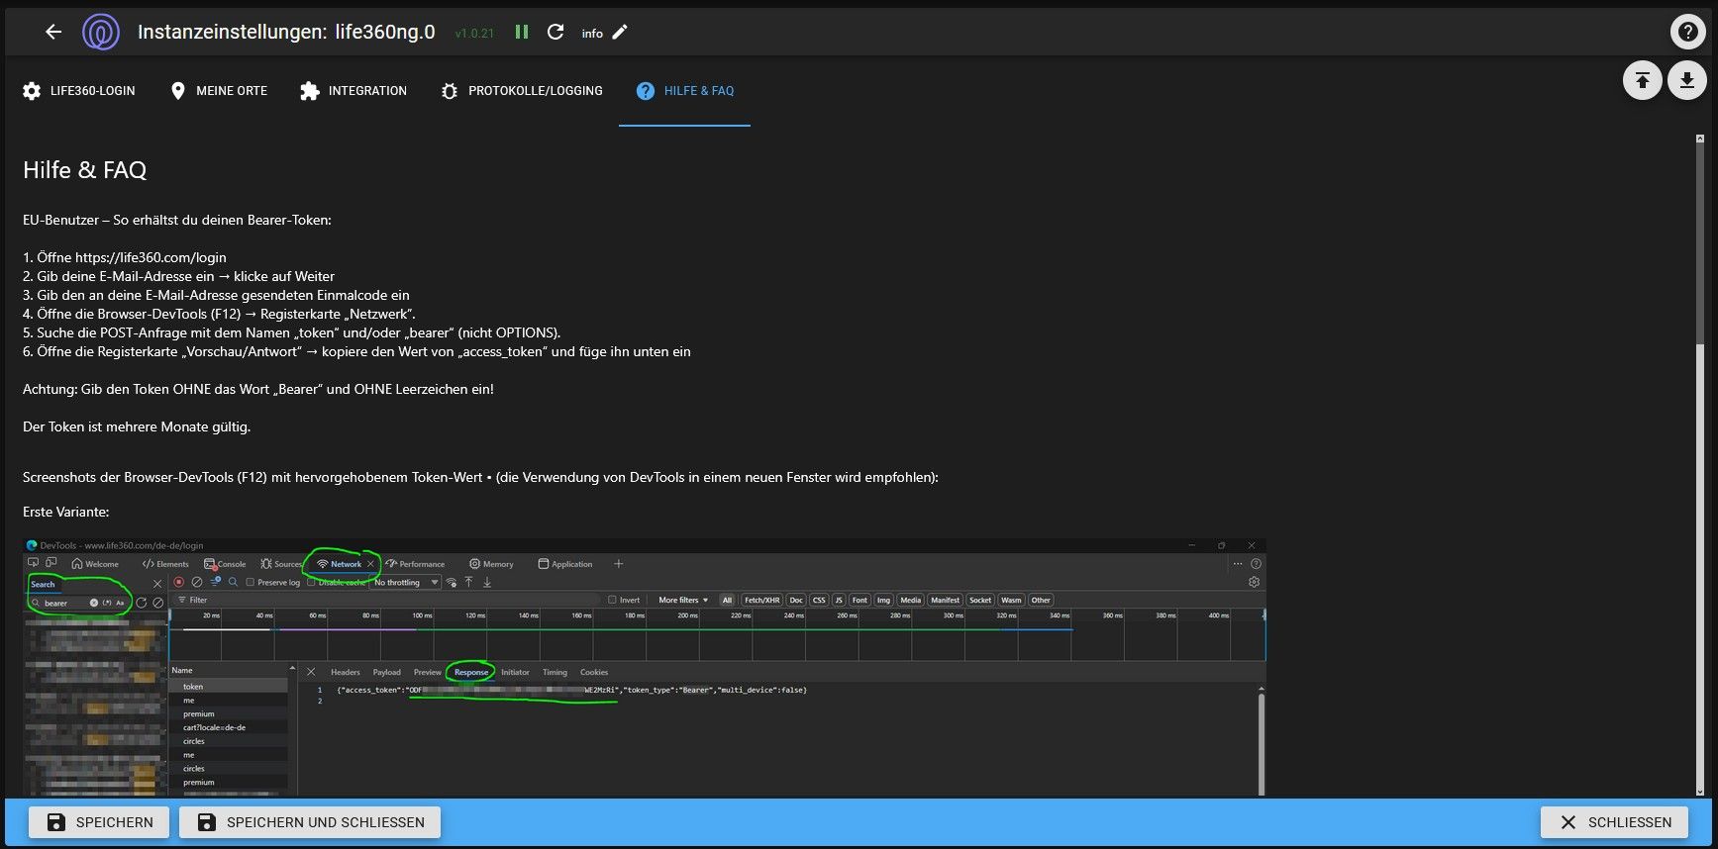Load configuration from file with the upload icon
The image size is (1718, 849).
(1642, 80)
